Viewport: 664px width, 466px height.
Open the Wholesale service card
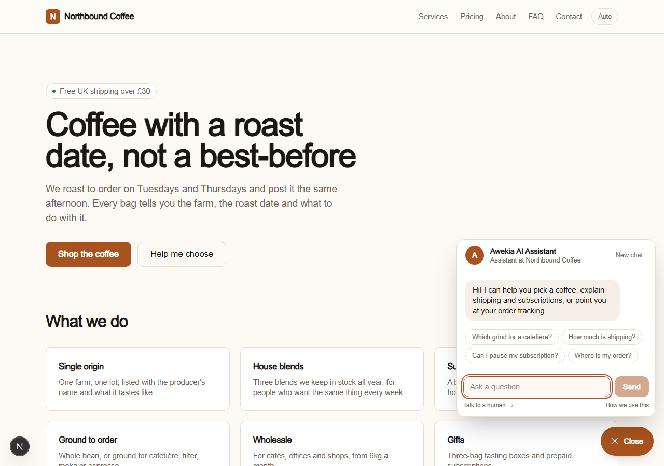332,444
